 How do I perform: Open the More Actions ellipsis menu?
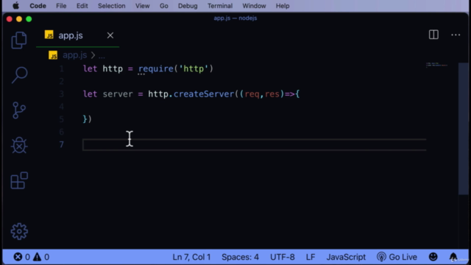[456, 35]
